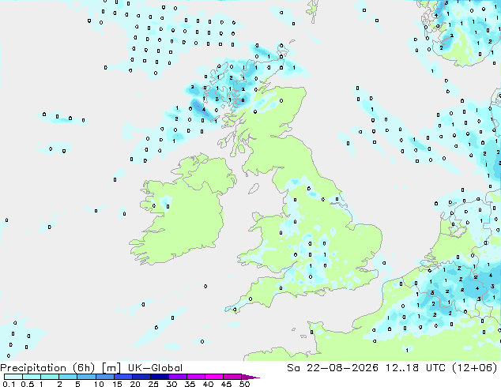Click the '50' legend scale value
501x387 pixels.
point(244,384)
